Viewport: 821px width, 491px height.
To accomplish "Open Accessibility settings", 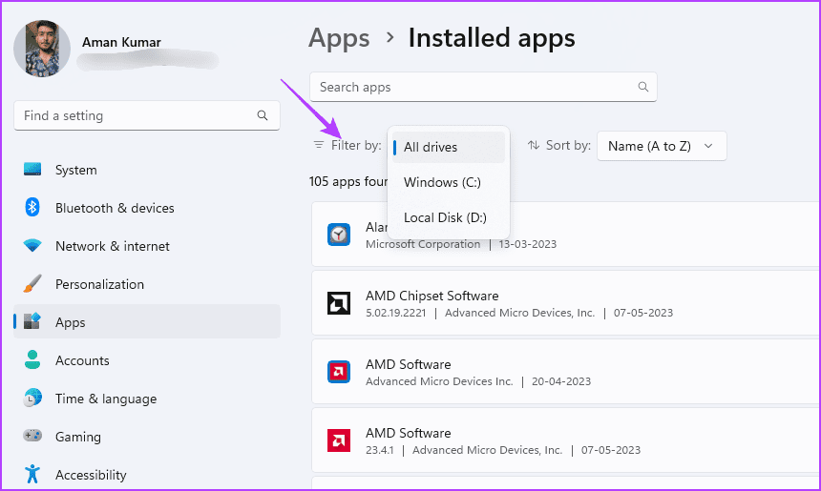I will [147, 474].
